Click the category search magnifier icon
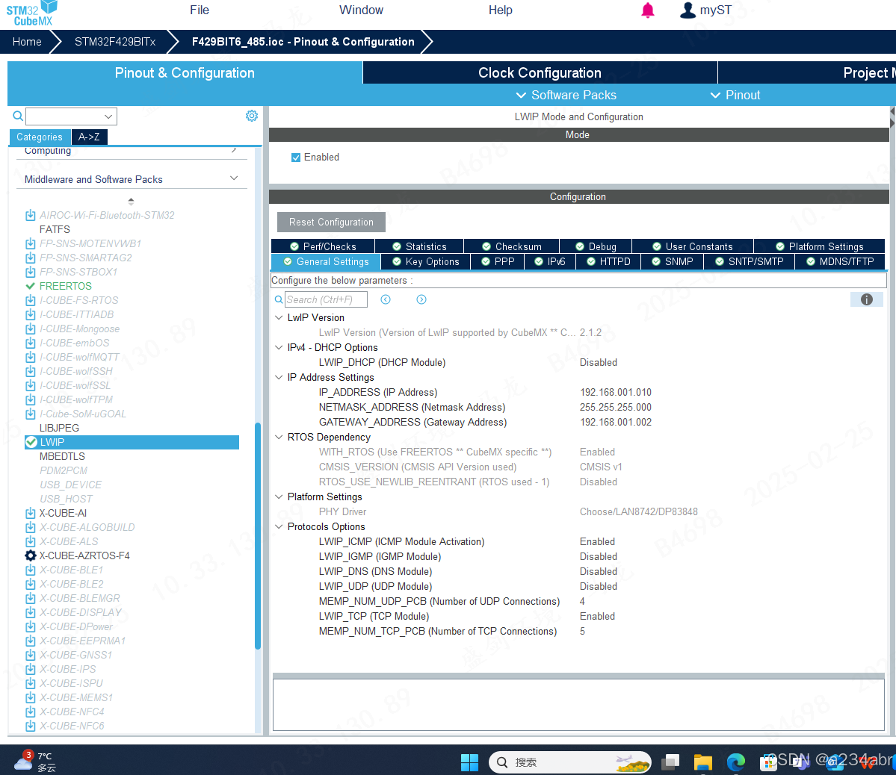This screenshot has width=896, height=775. (x=18, y=116)
